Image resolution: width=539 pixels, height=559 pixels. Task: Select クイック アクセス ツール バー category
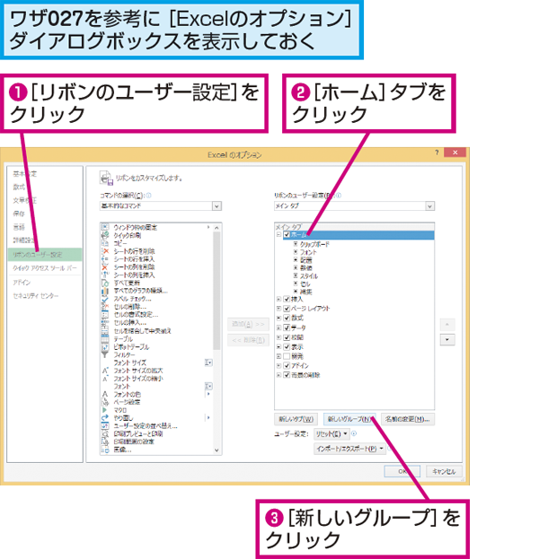[x=45, y=268]
